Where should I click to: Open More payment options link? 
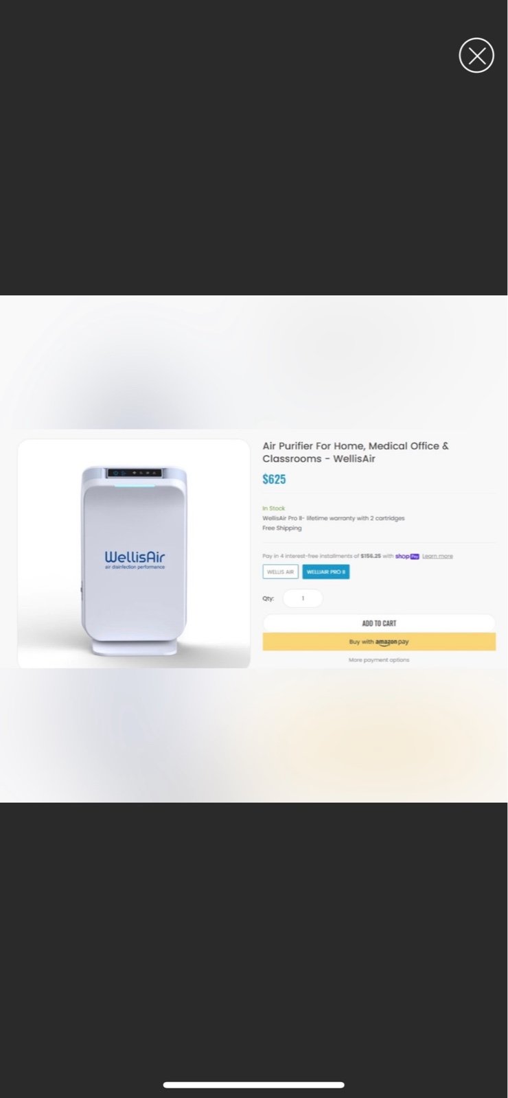[379, 660]
